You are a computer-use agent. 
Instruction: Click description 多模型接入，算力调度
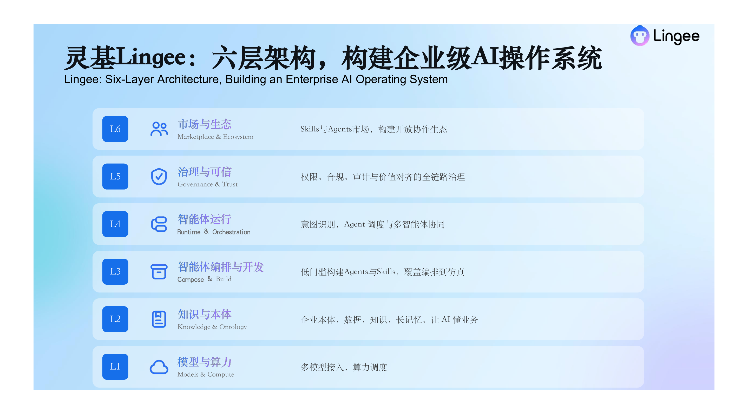coord(344,367)
